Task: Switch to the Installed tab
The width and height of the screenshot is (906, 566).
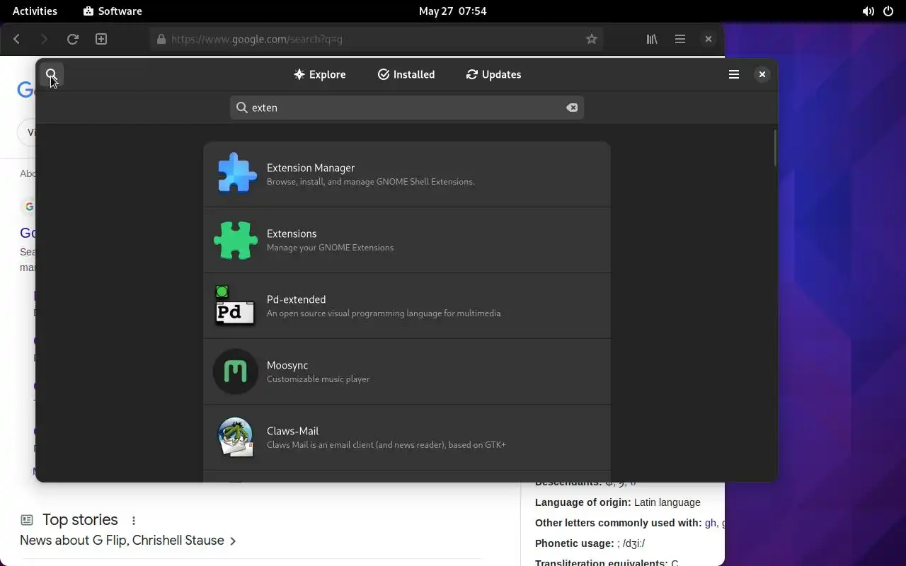Action: [406, 74]
